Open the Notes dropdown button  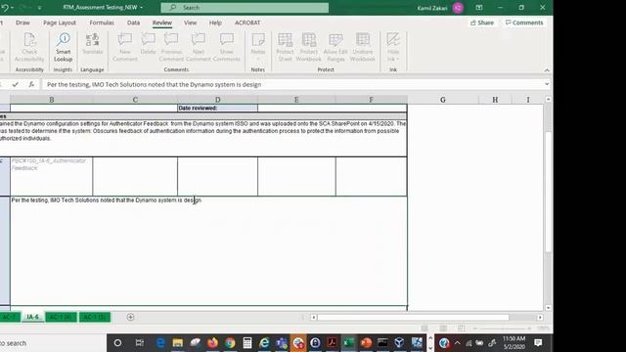coord(258,48)
